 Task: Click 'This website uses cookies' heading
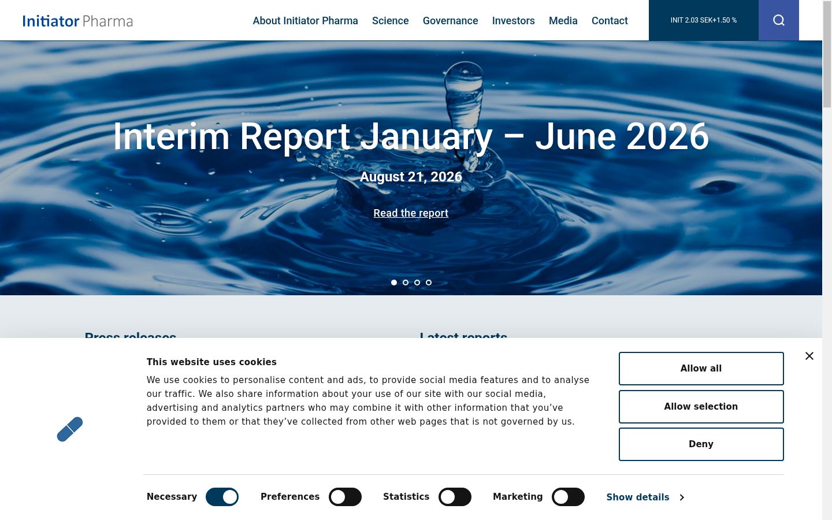[x=211, y=362]
